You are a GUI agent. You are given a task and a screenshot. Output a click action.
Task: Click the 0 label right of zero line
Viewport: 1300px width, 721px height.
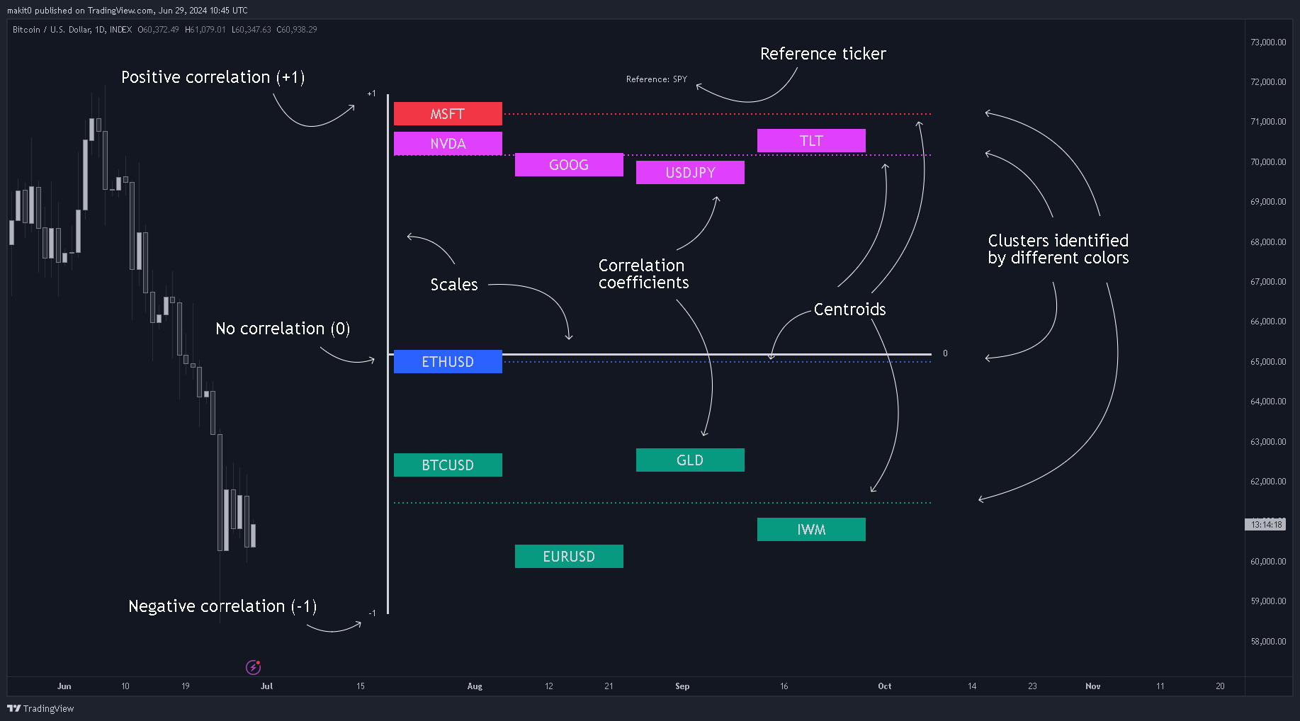tap(945, 353)
